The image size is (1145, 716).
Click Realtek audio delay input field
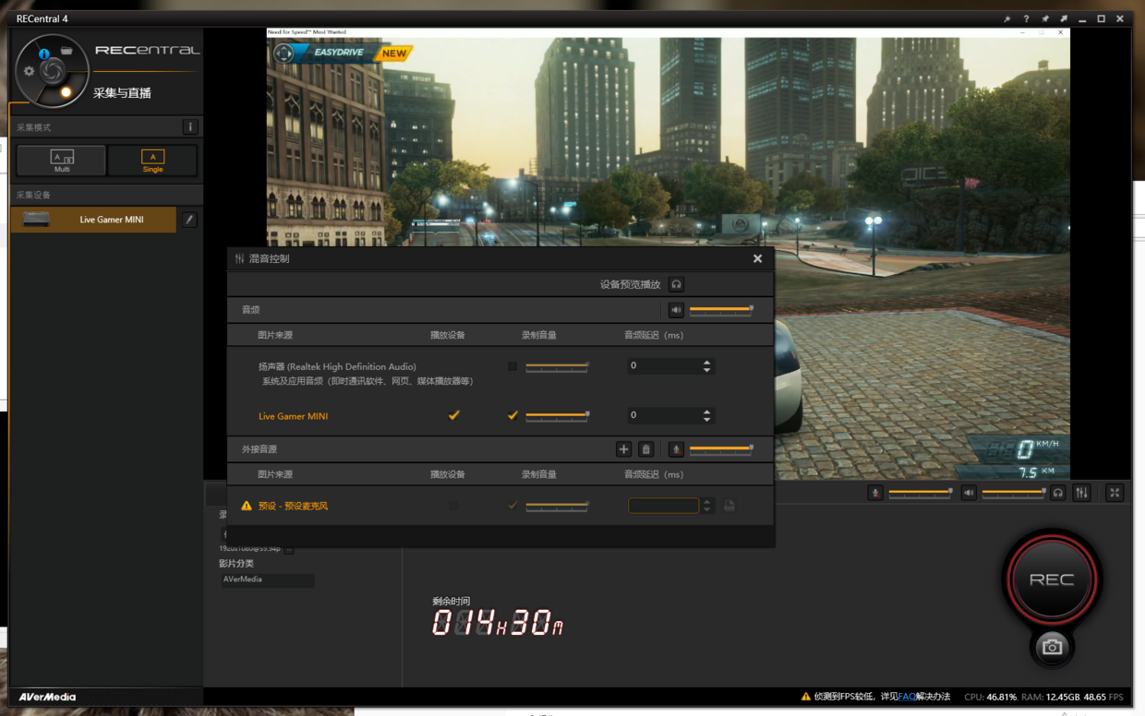pyautogui.click(x=662, y=366)
